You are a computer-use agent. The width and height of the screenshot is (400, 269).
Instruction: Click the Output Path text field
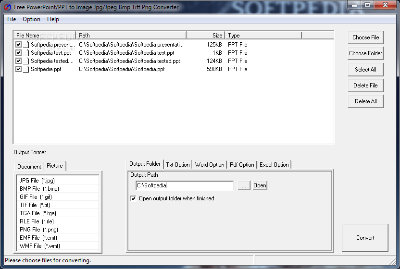(185, 185)
